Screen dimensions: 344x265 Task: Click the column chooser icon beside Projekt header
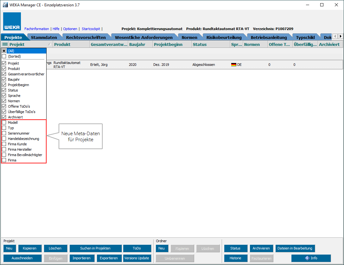click(x=5, y=45)
